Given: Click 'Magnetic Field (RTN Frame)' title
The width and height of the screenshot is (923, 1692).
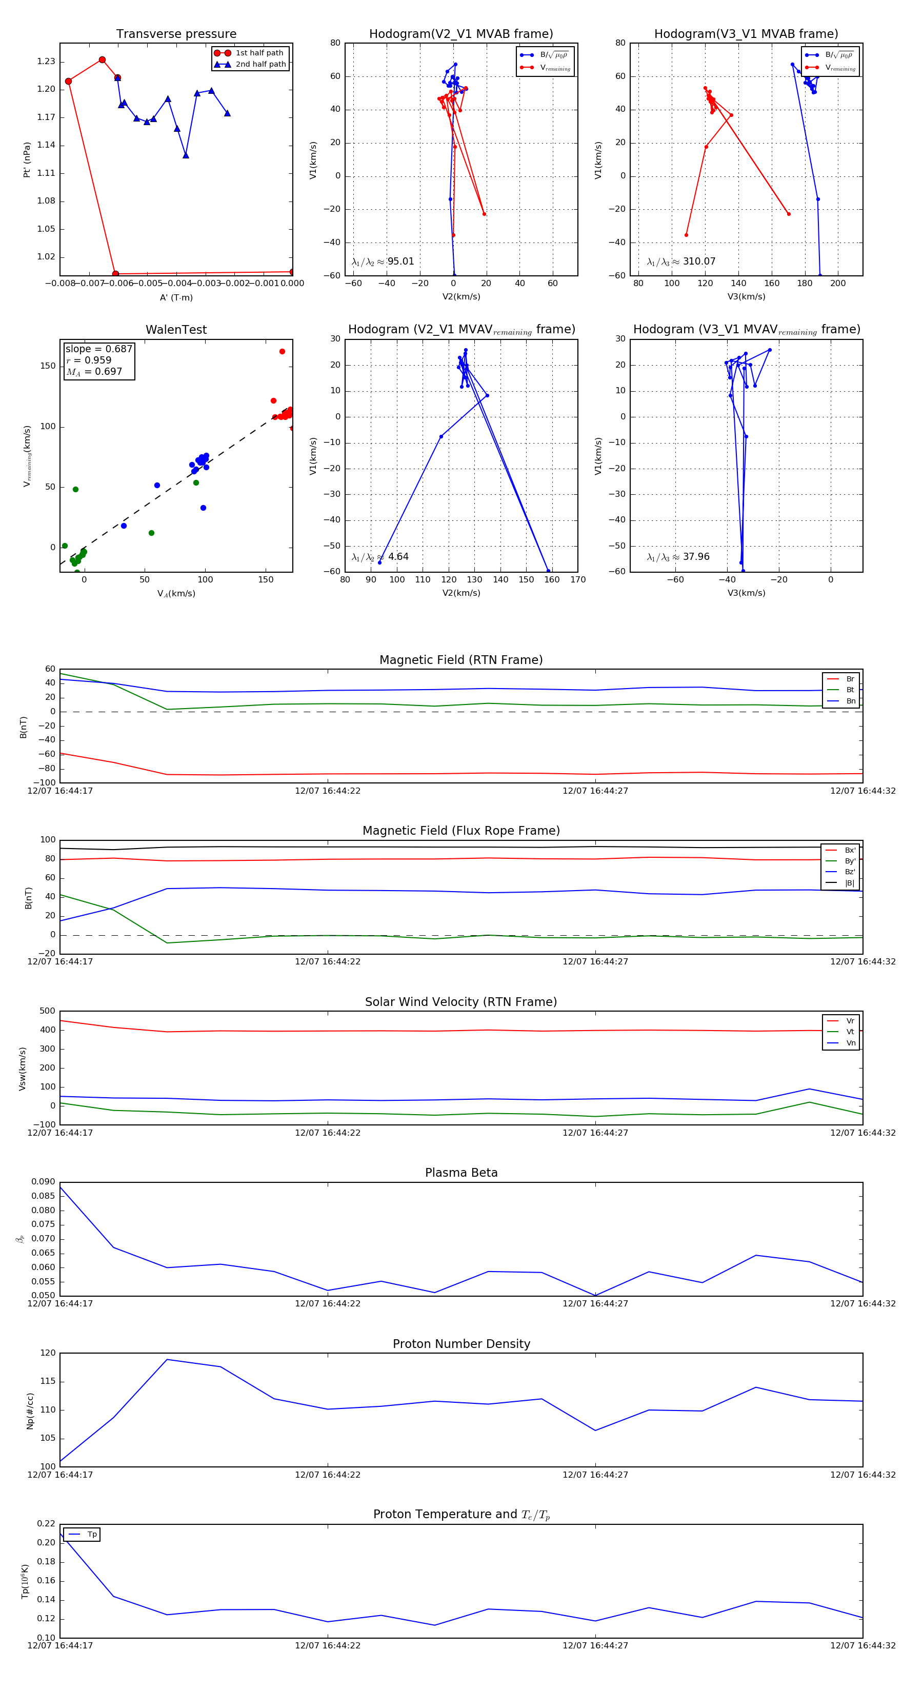Looking at the screenshot, I should coord(461,659).
